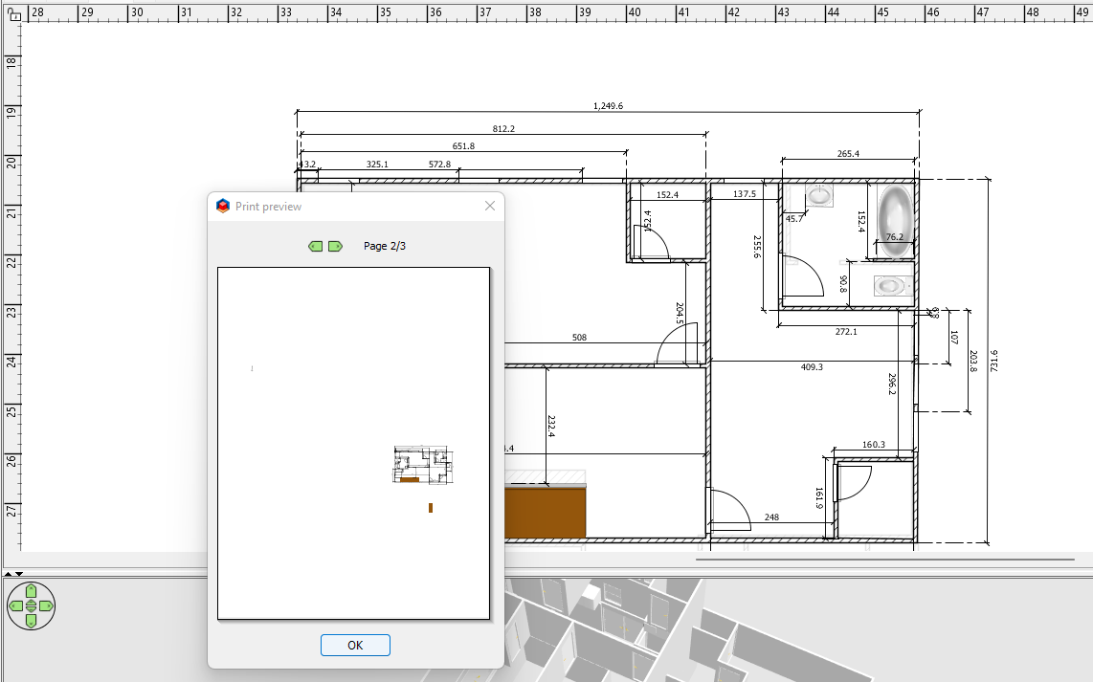Screen dimensions: 1093x682
Task: Click OK to close Print preview
Action: pyautogui.click(x=355, y=645)
